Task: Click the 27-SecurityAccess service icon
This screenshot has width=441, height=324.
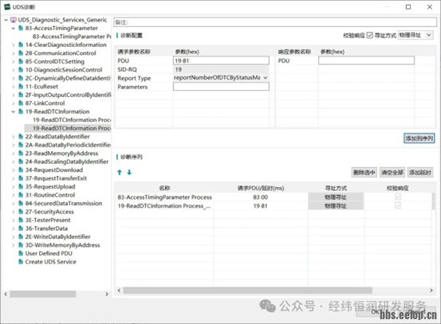Action: 21,212
